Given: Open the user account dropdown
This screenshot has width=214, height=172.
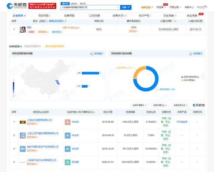Looking at the screenshot, I should (x=202, y=7).
